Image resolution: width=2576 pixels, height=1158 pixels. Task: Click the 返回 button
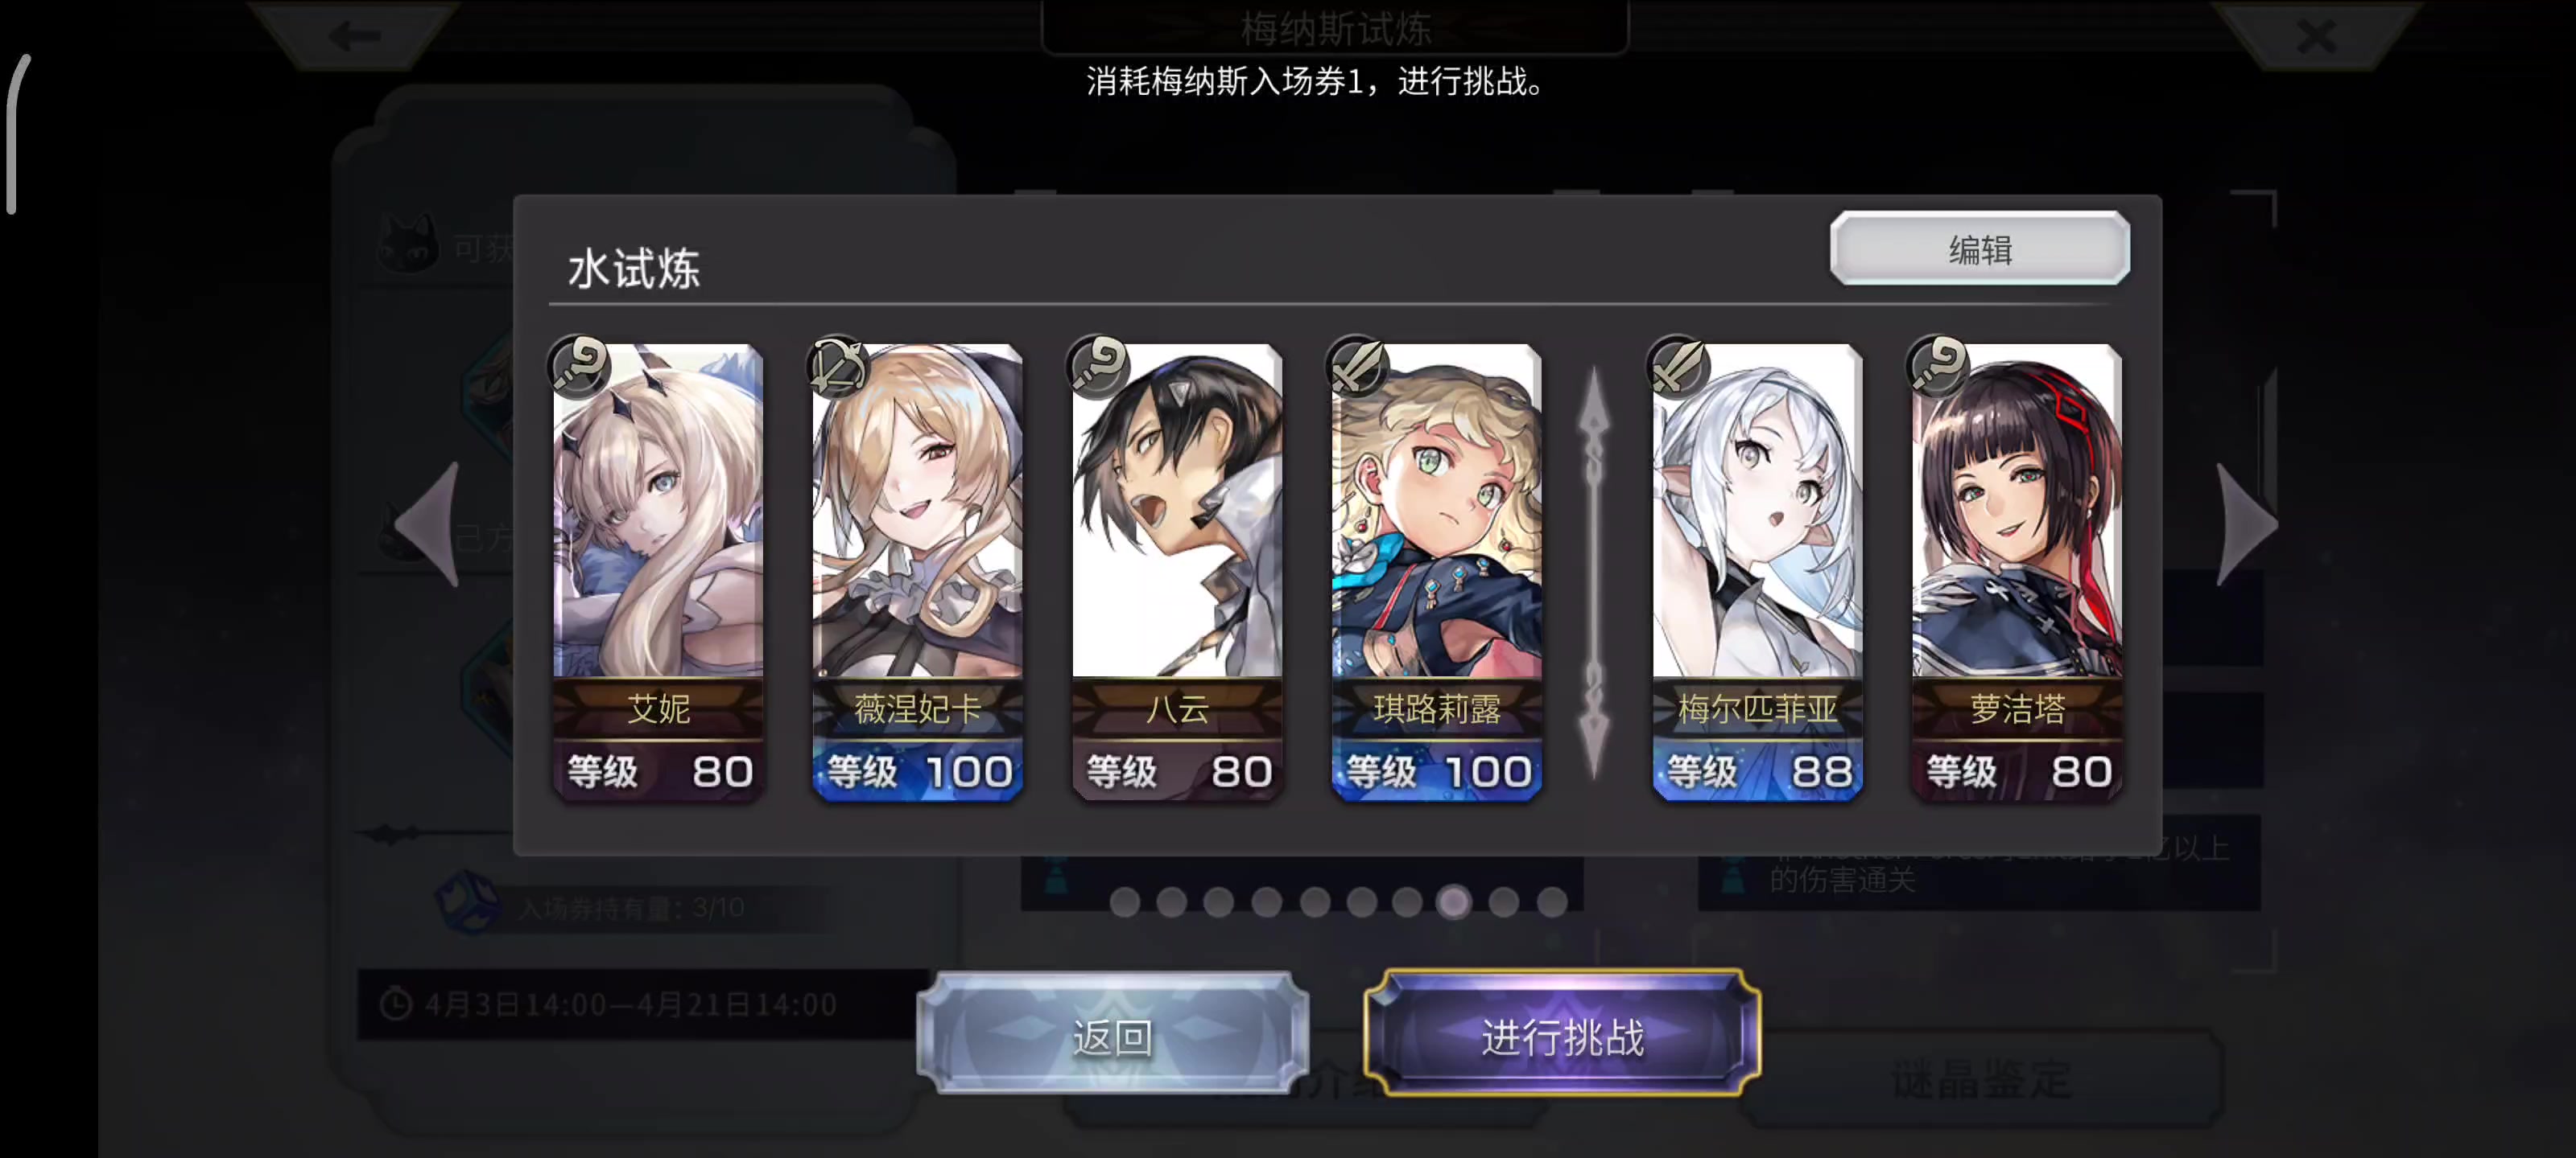tap(1112, 1036)
